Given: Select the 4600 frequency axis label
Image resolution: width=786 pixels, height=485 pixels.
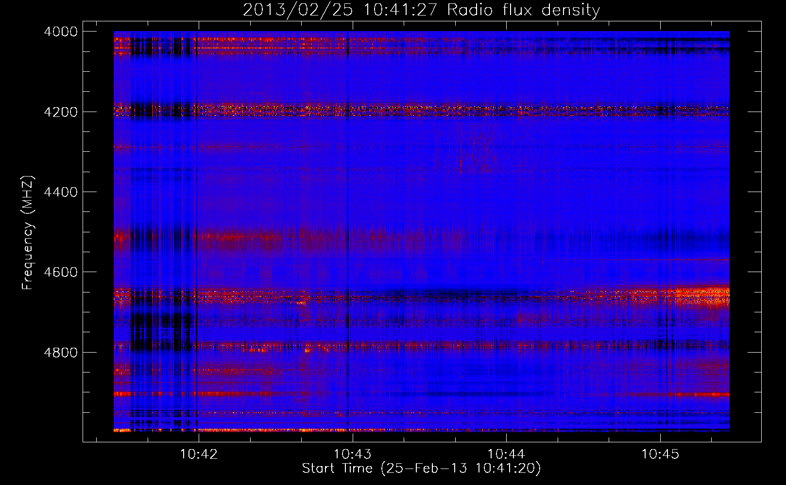Looking at the screenshot, I should pyautogui.click(x=61, y=272).
